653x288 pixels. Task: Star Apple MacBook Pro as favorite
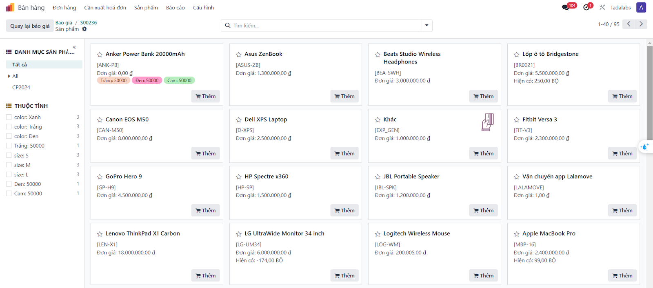click(517, 234)
